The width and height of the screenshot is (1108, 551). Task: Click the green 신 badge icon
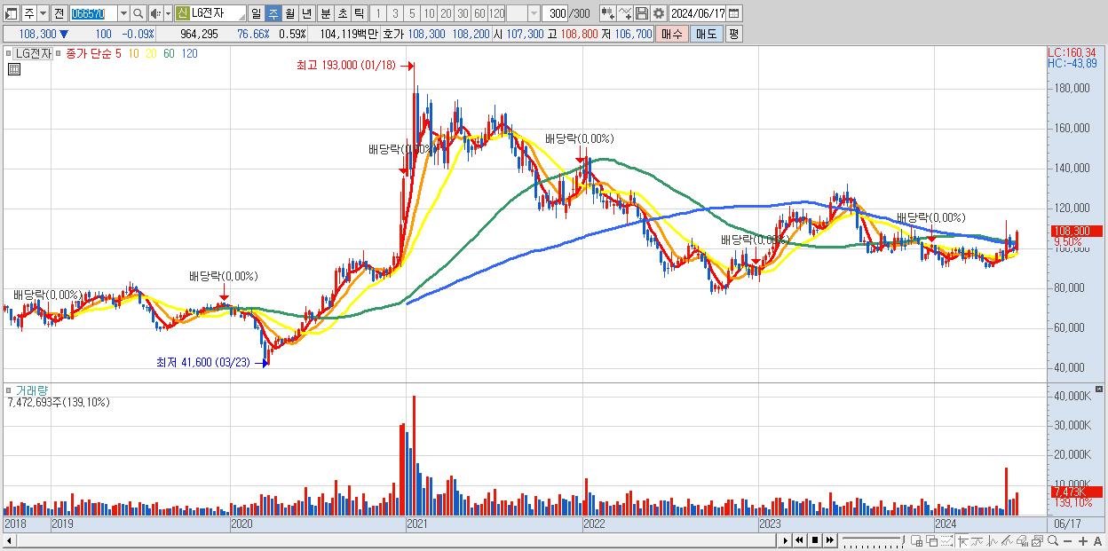[182, 13]
